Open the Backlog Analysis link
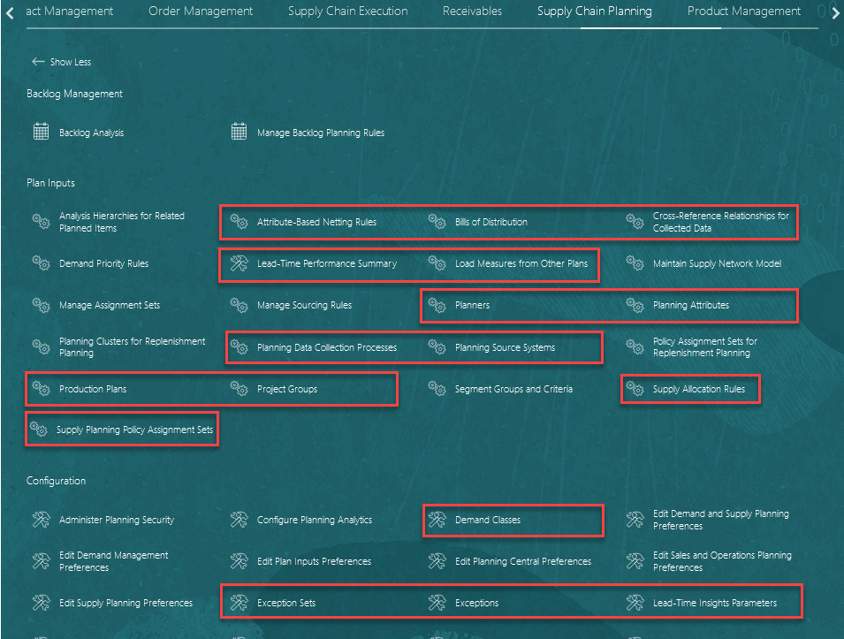This screenshot has width=844, height=639. [x=92, y=133]
